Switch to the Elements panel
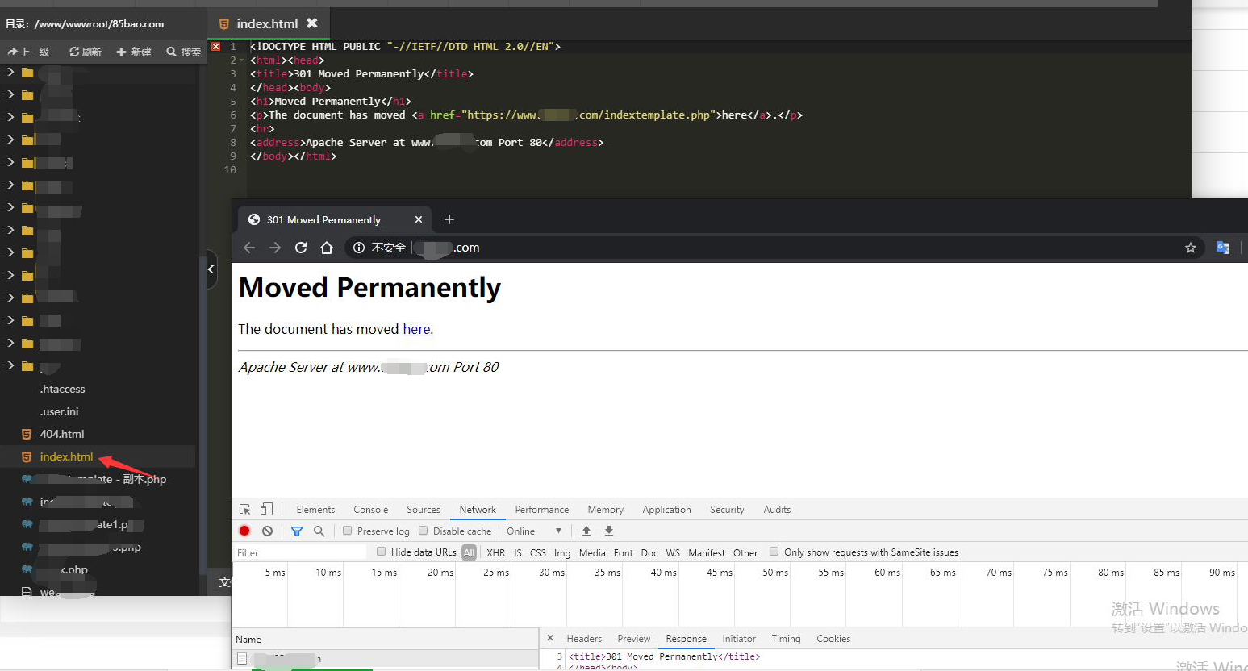This screenshot has width=1248, height=671. [315, 510]
